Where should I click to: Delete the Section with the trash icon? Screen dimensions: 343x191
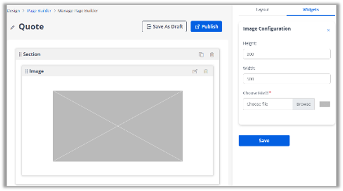(212, 55)
